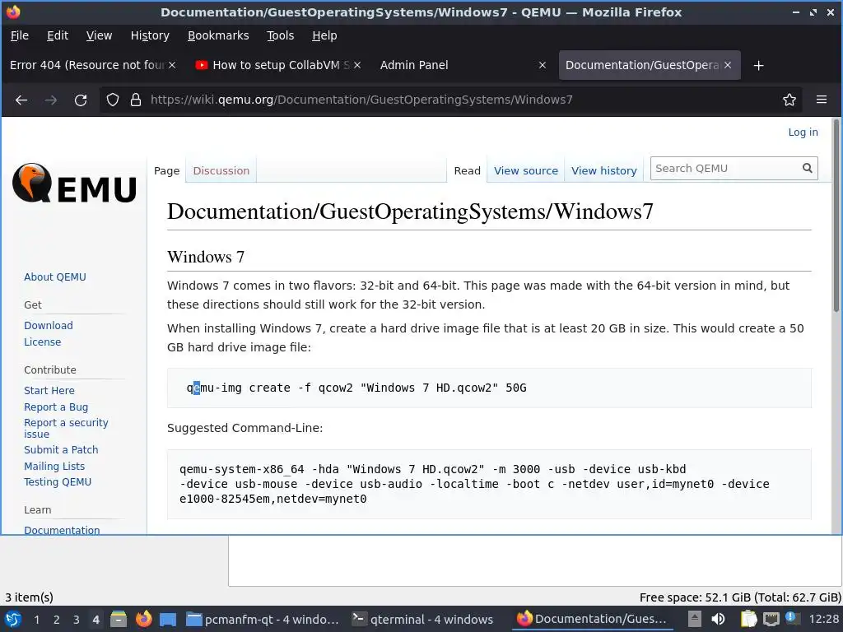Open the Download sidebar link
This screenshot has width=843, height=632.
(49, 325)
